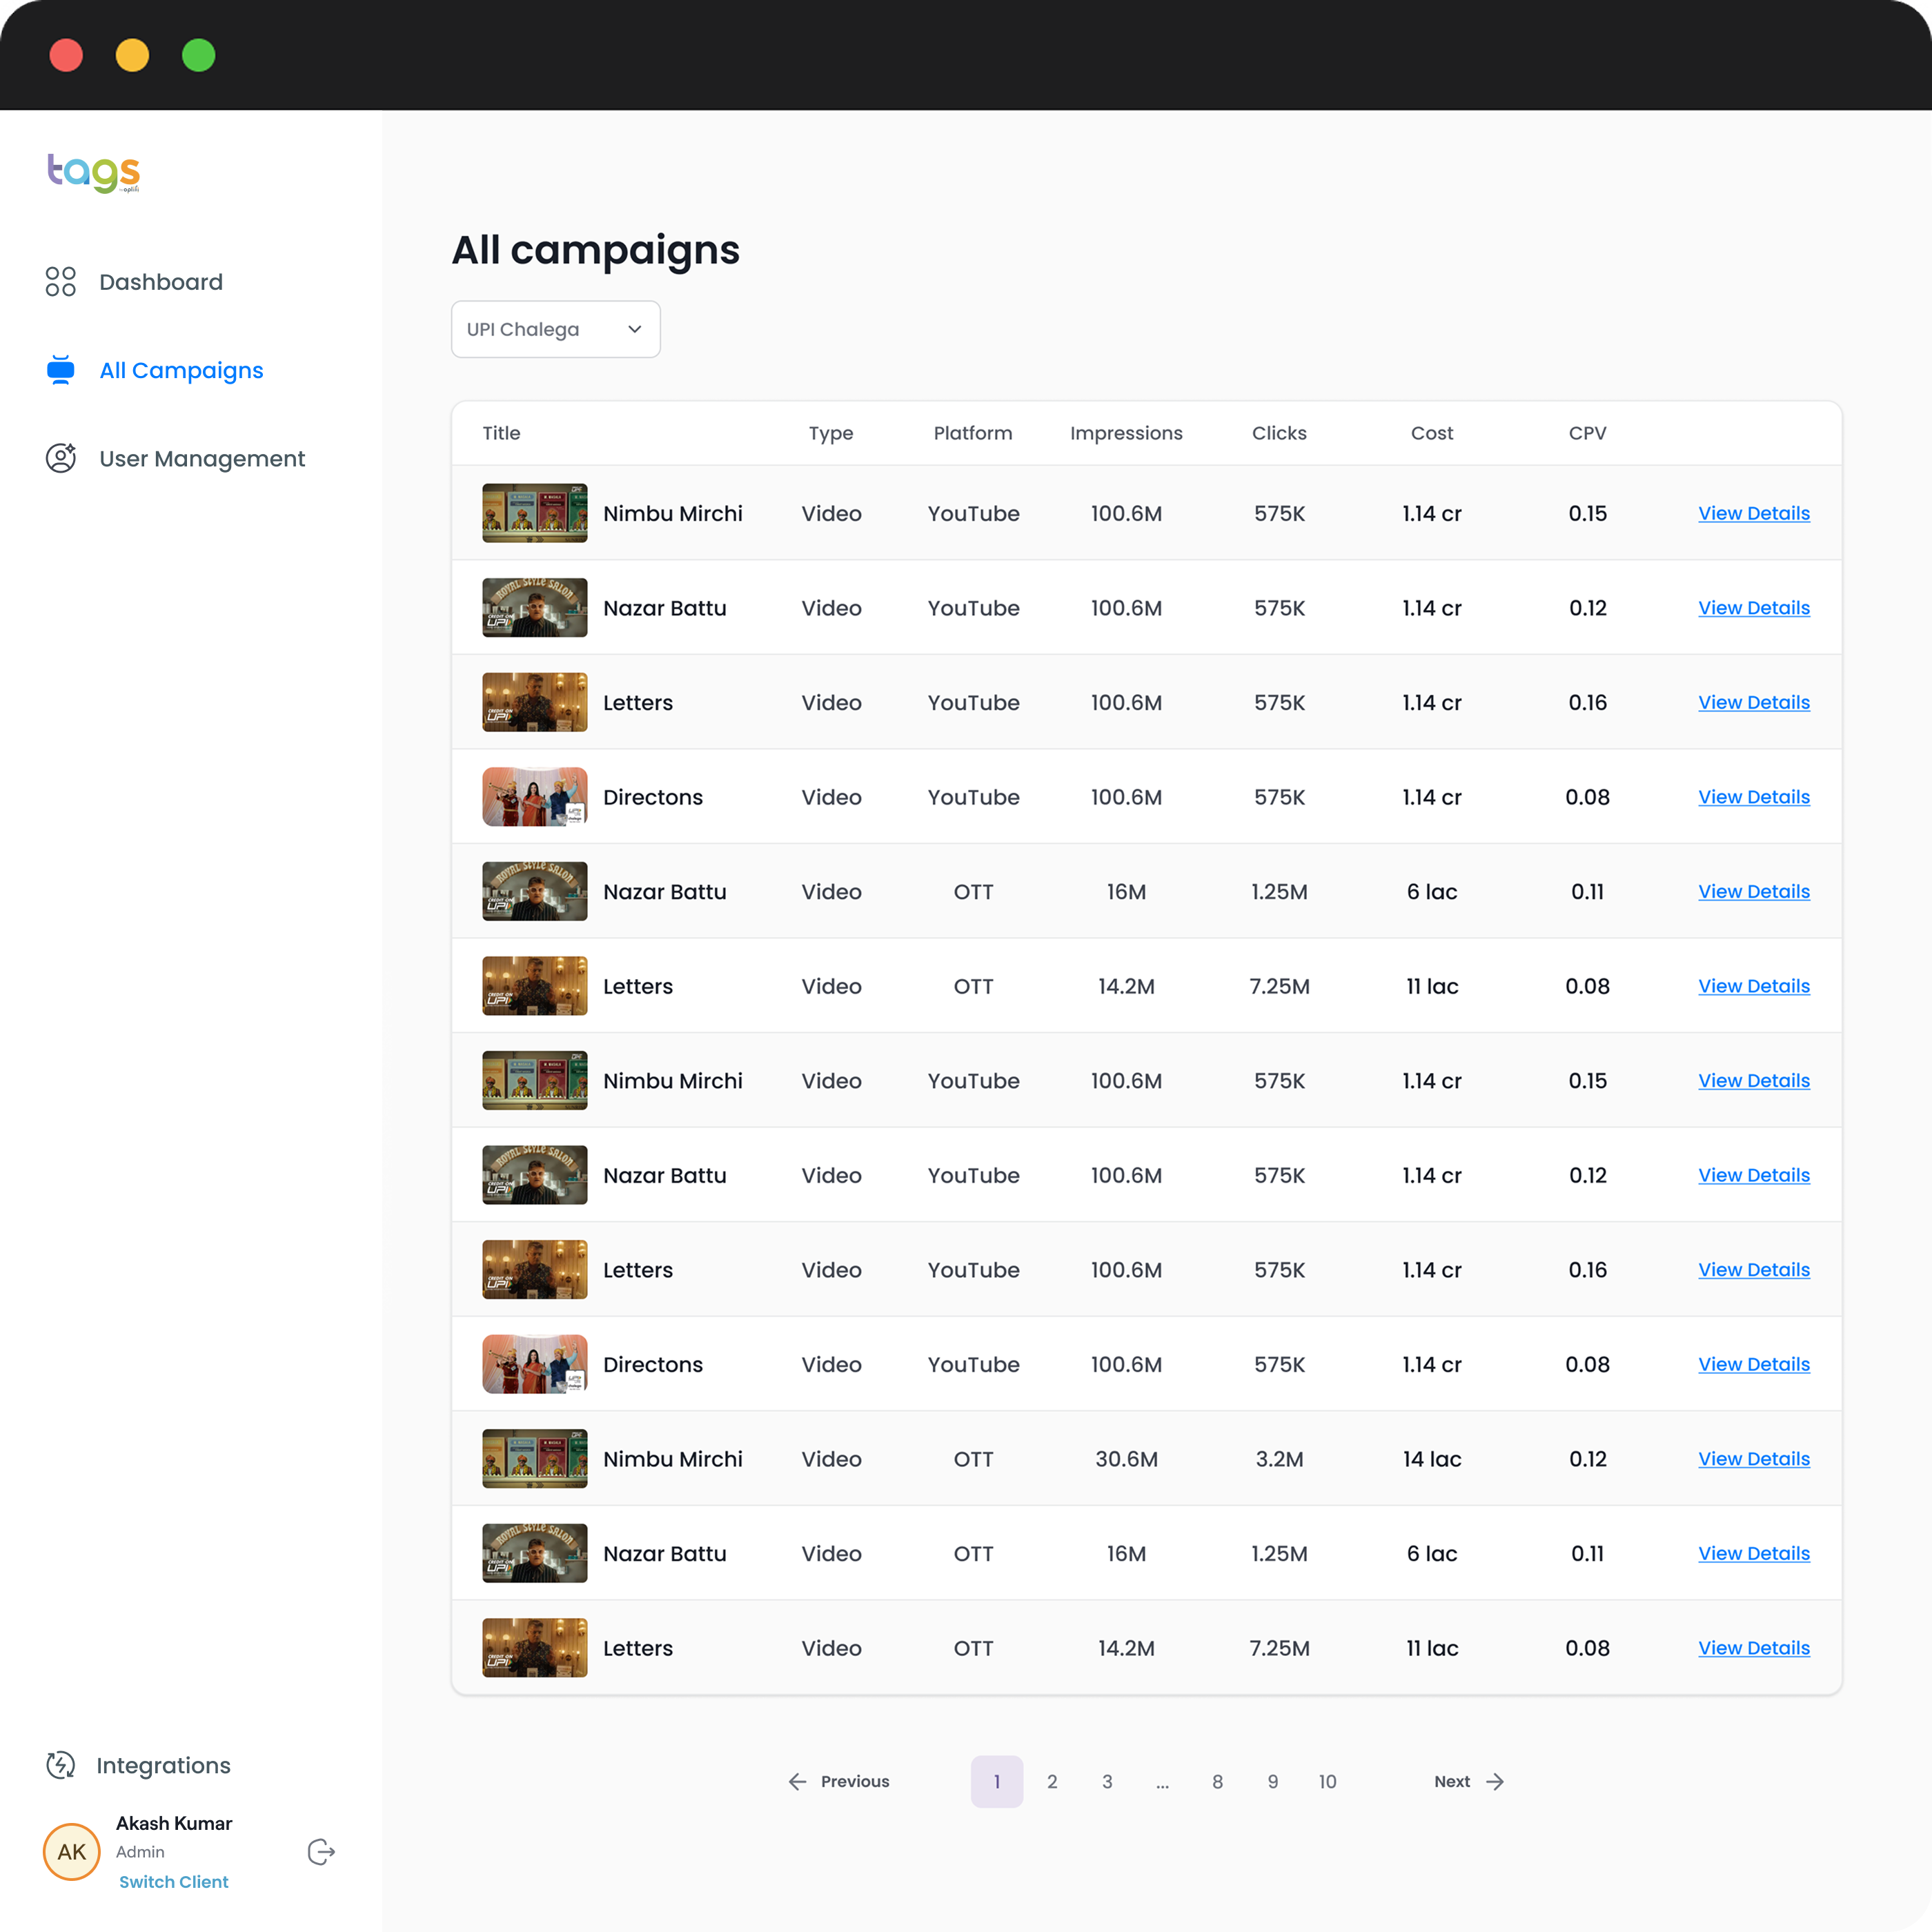Click the green maximize window button
This screenshot has width=1932, height=1932.
point(198,55)
